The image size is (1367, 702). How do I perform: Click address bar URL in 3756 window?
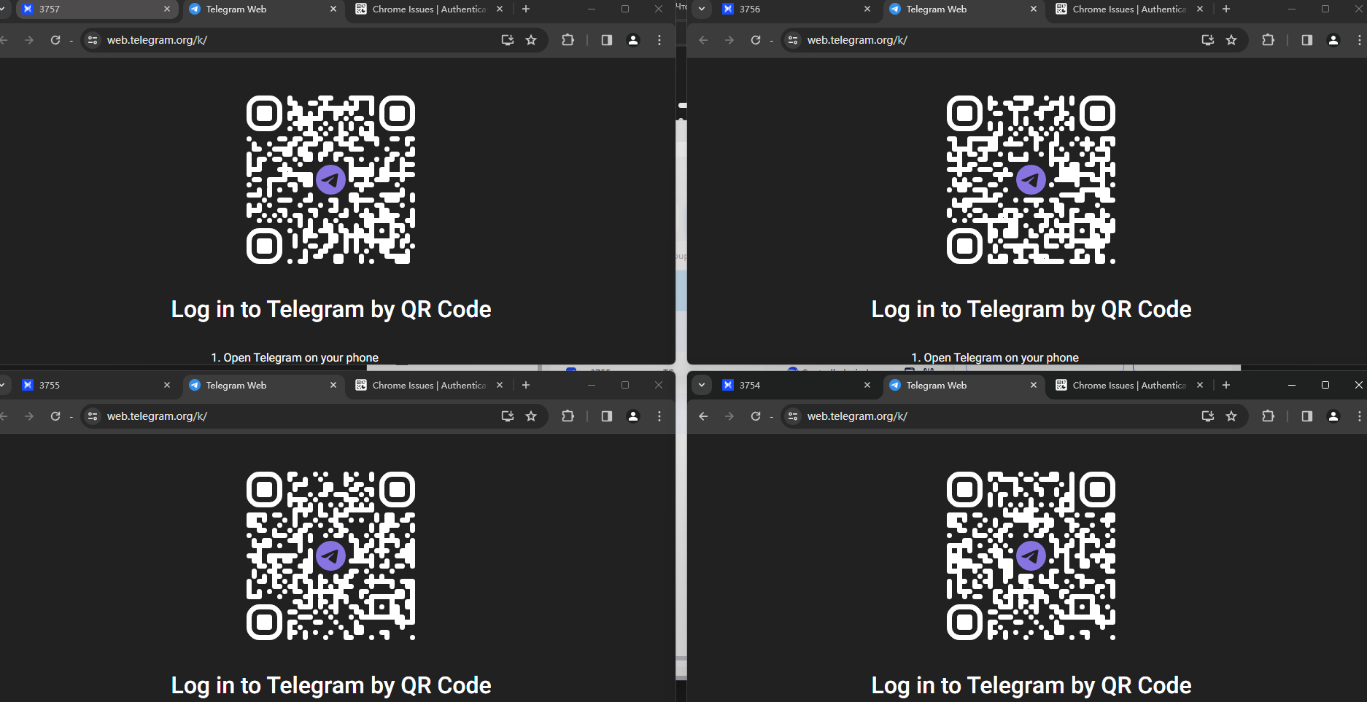[857, 40]
